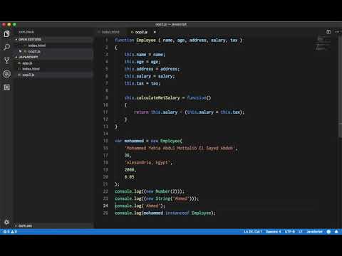Click the value 0.05 on line 20

(129, 177)
